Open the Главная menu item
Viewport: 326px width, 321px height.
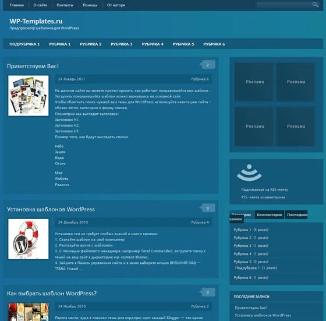click(17, 5)
